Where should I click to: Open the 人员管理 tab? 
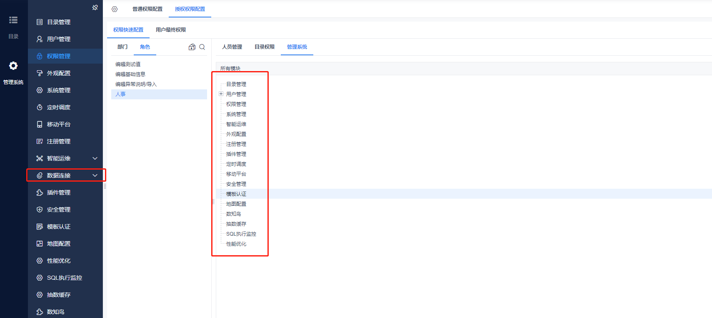pyautogui.click(x=232, y=47)
